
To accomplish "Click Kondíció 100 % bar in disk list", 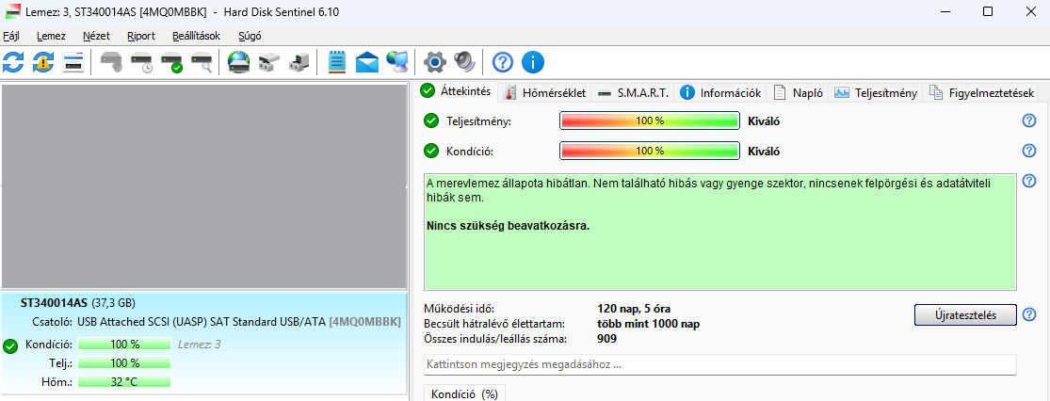I will click(x=124, y=345).
